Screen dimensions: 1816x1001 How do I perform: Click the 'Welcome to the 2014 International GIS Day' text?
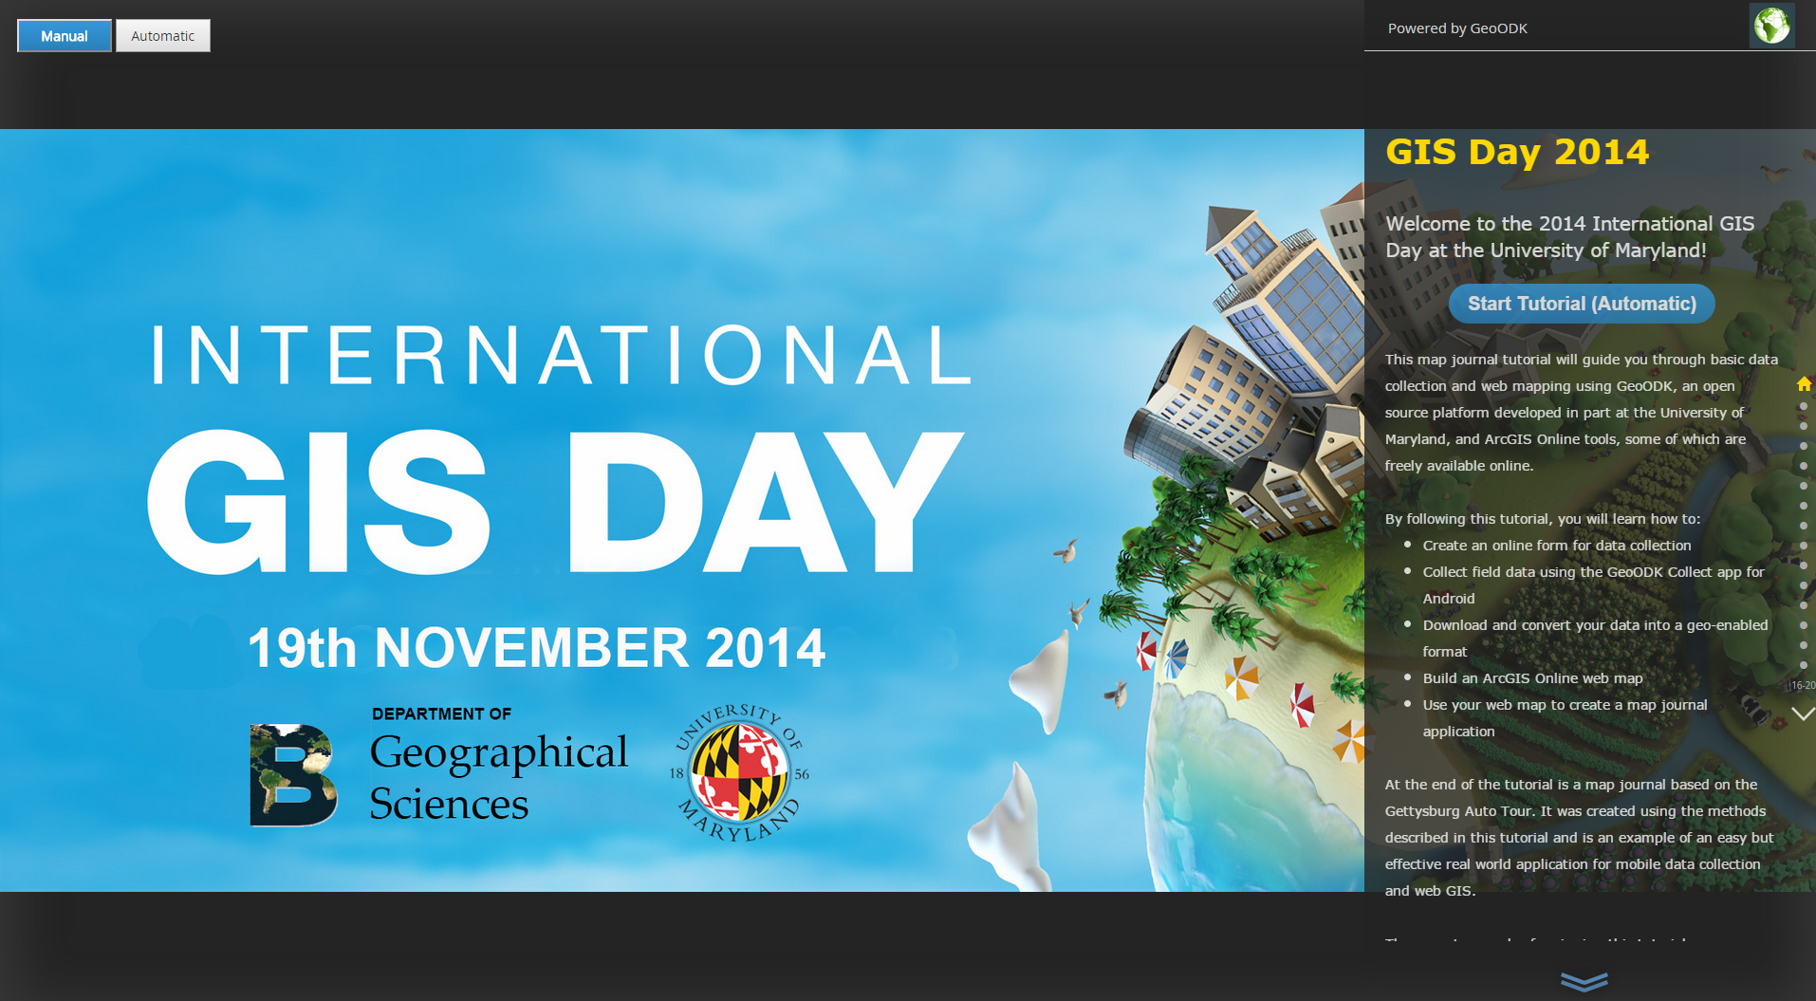(x=1570, y=237)
